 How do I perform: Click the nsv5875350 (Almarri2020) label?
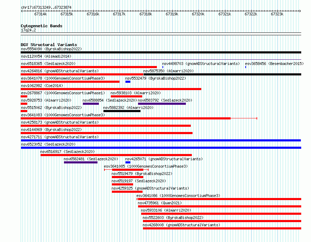[168, 71]
